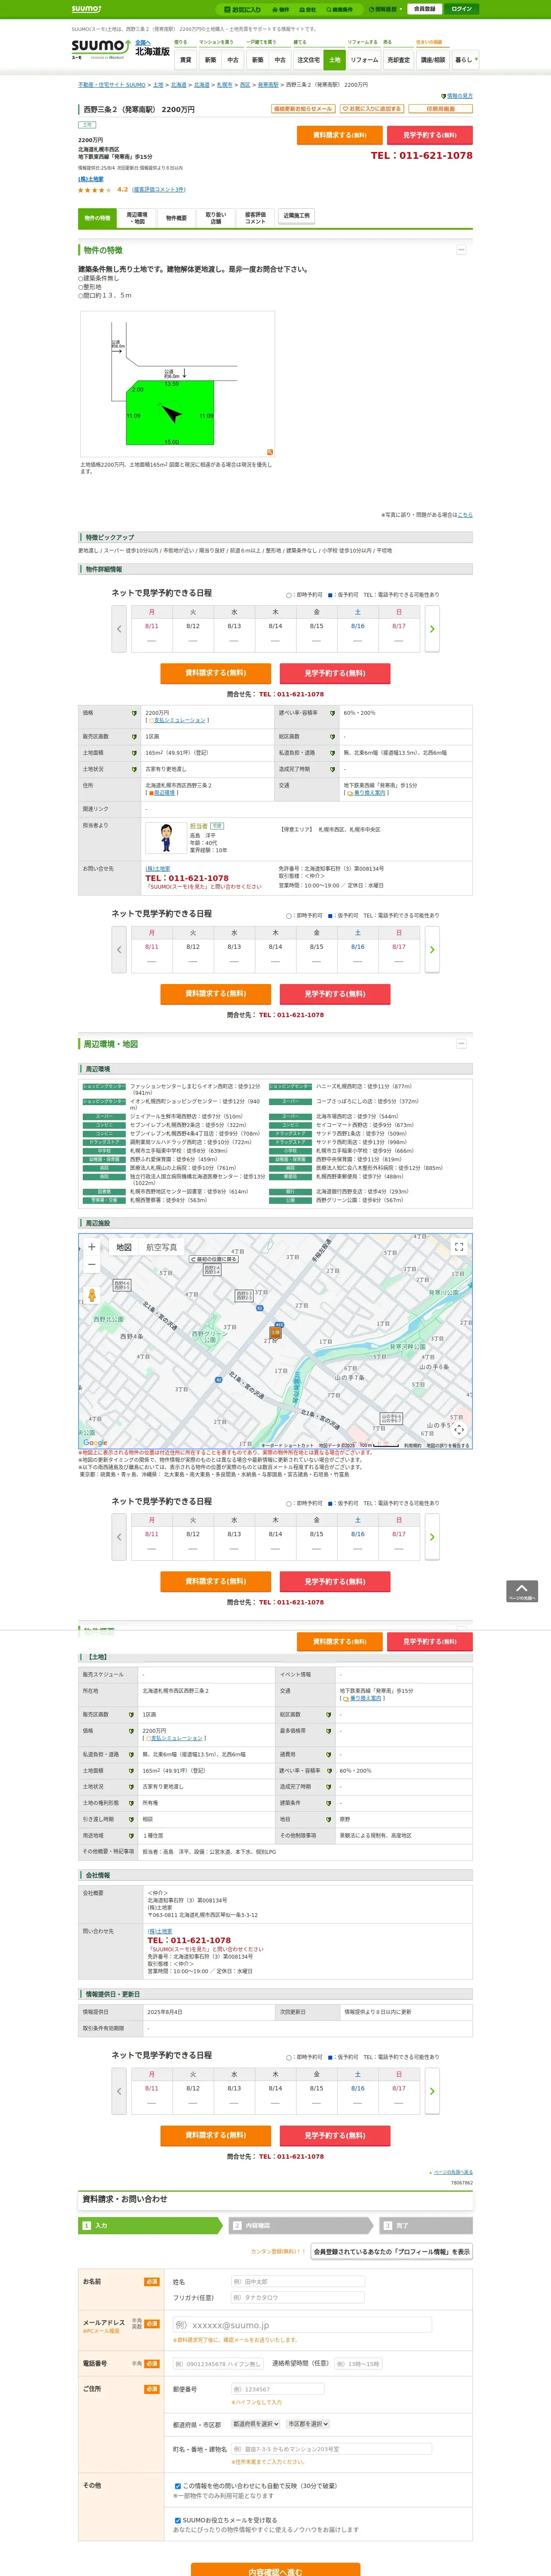Click 物件 icon in top green bar
551x2576 pixels.
tap(281, 9)
